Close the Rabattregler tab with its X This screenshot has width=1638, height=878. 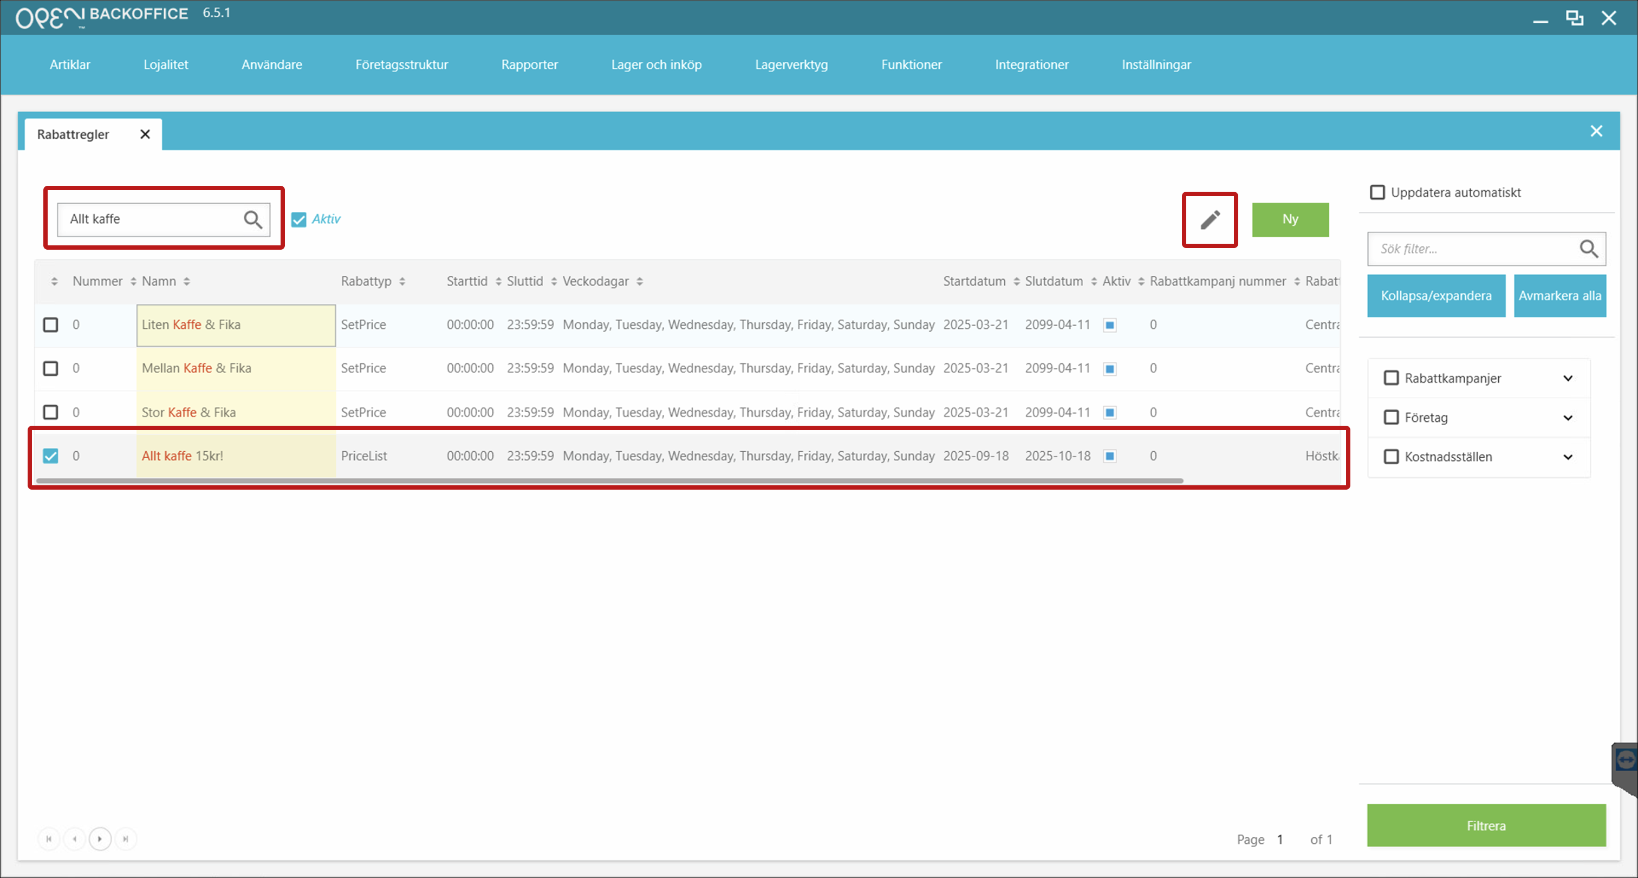point(145,134)
